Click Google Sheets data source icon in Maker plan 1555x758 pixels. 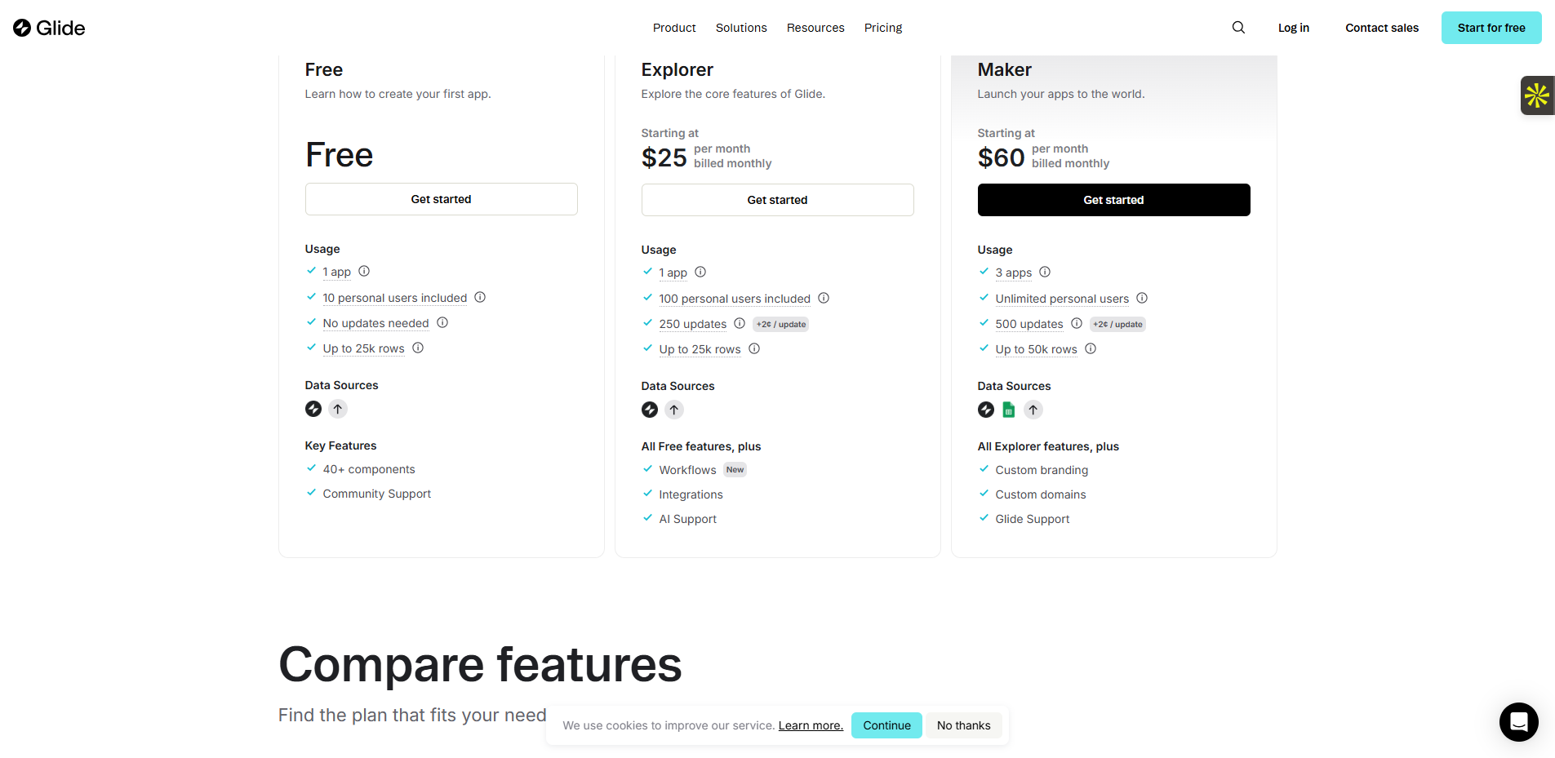pos(1009,410)
